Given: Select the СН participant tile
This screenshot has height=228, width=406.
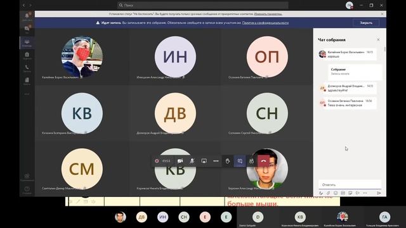Looking at the screenshot, I should [267, 113].
